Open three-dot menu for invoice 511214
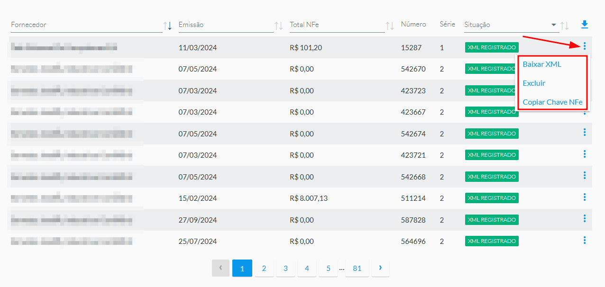This screenshot has width=605, height=287. click(x=585, y=197)
